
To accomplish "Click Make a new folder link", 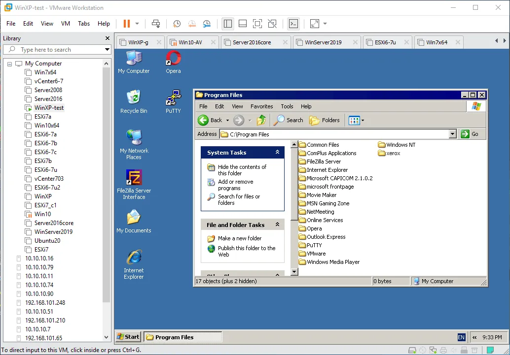I will [240, 238].
